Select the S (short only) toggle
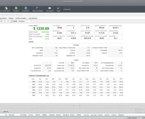The height and width of the screenshot is (119, 145). (x=8, y=21)
